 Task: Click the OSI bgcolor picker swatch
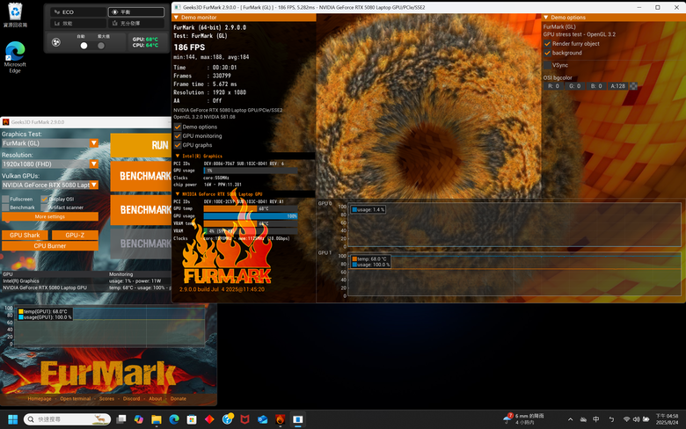[633, 86]
